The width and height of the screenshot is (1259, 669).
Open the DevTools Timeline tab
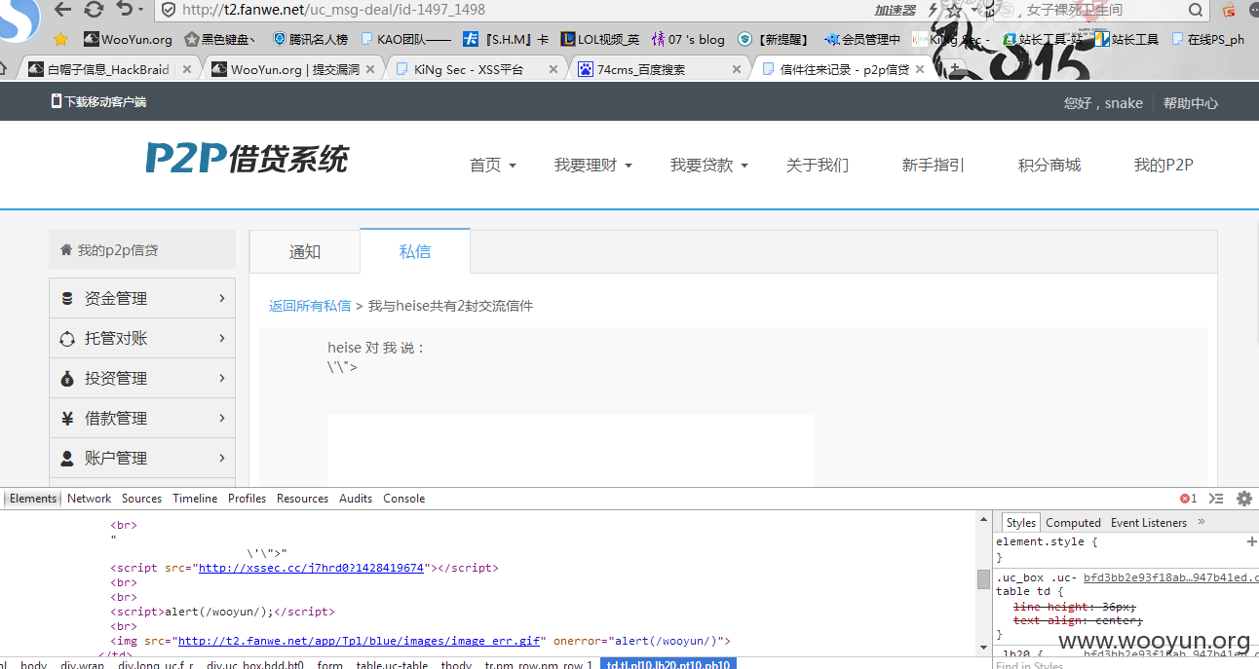pyautogui.click(x=196, y=499)
